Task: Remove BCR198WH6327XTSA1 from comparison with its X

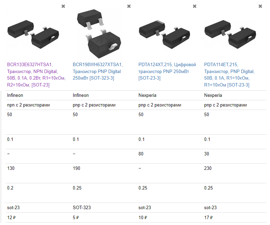Action: click(129, 6)
